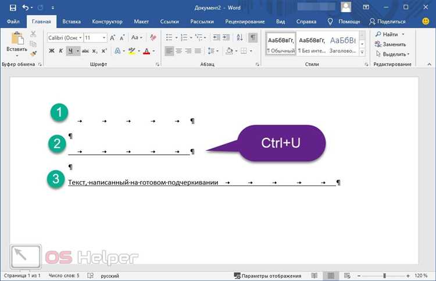436x281 pixels.
Task: Save the document with the floppy icon
Action: pyautogui.click(x=13, y=8)
